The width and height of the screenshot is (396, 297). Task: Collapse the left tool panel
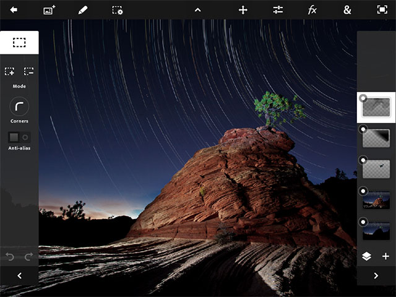pos(19,276)
